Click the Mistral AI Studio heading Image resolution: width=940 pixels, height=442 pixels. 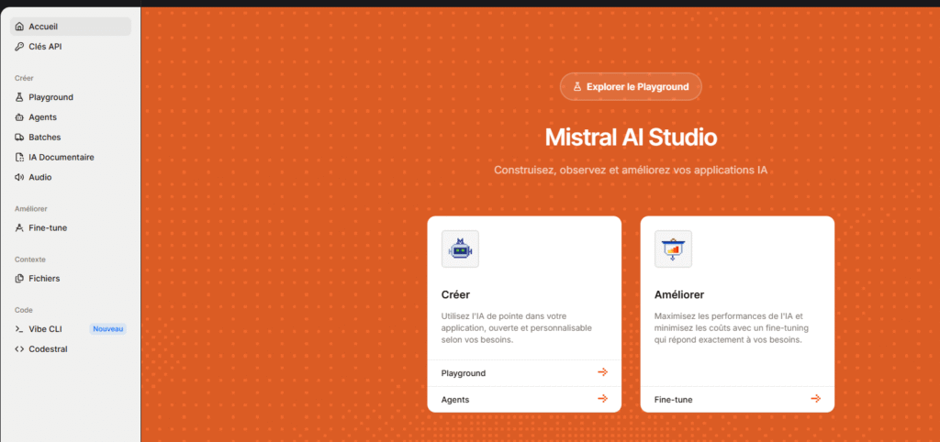coord(631,138)
